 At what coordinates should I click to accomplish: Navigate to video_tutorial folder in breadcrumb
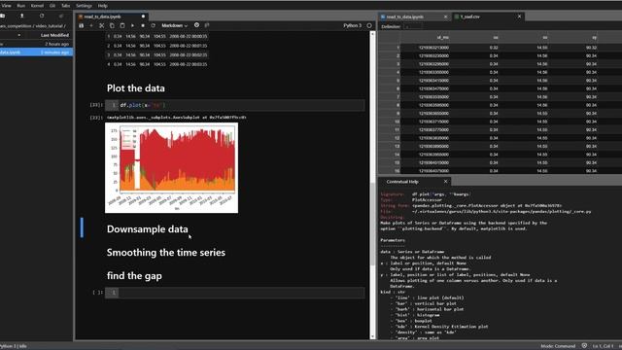coord(50,26)
